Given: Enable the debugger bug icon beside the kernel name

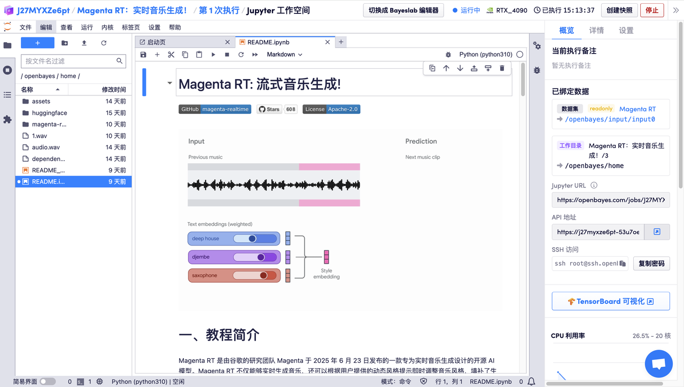Looking at the screenshot, I should tap(448, 54).
